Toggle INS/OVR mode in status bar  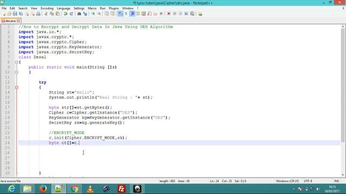(336, 181)
